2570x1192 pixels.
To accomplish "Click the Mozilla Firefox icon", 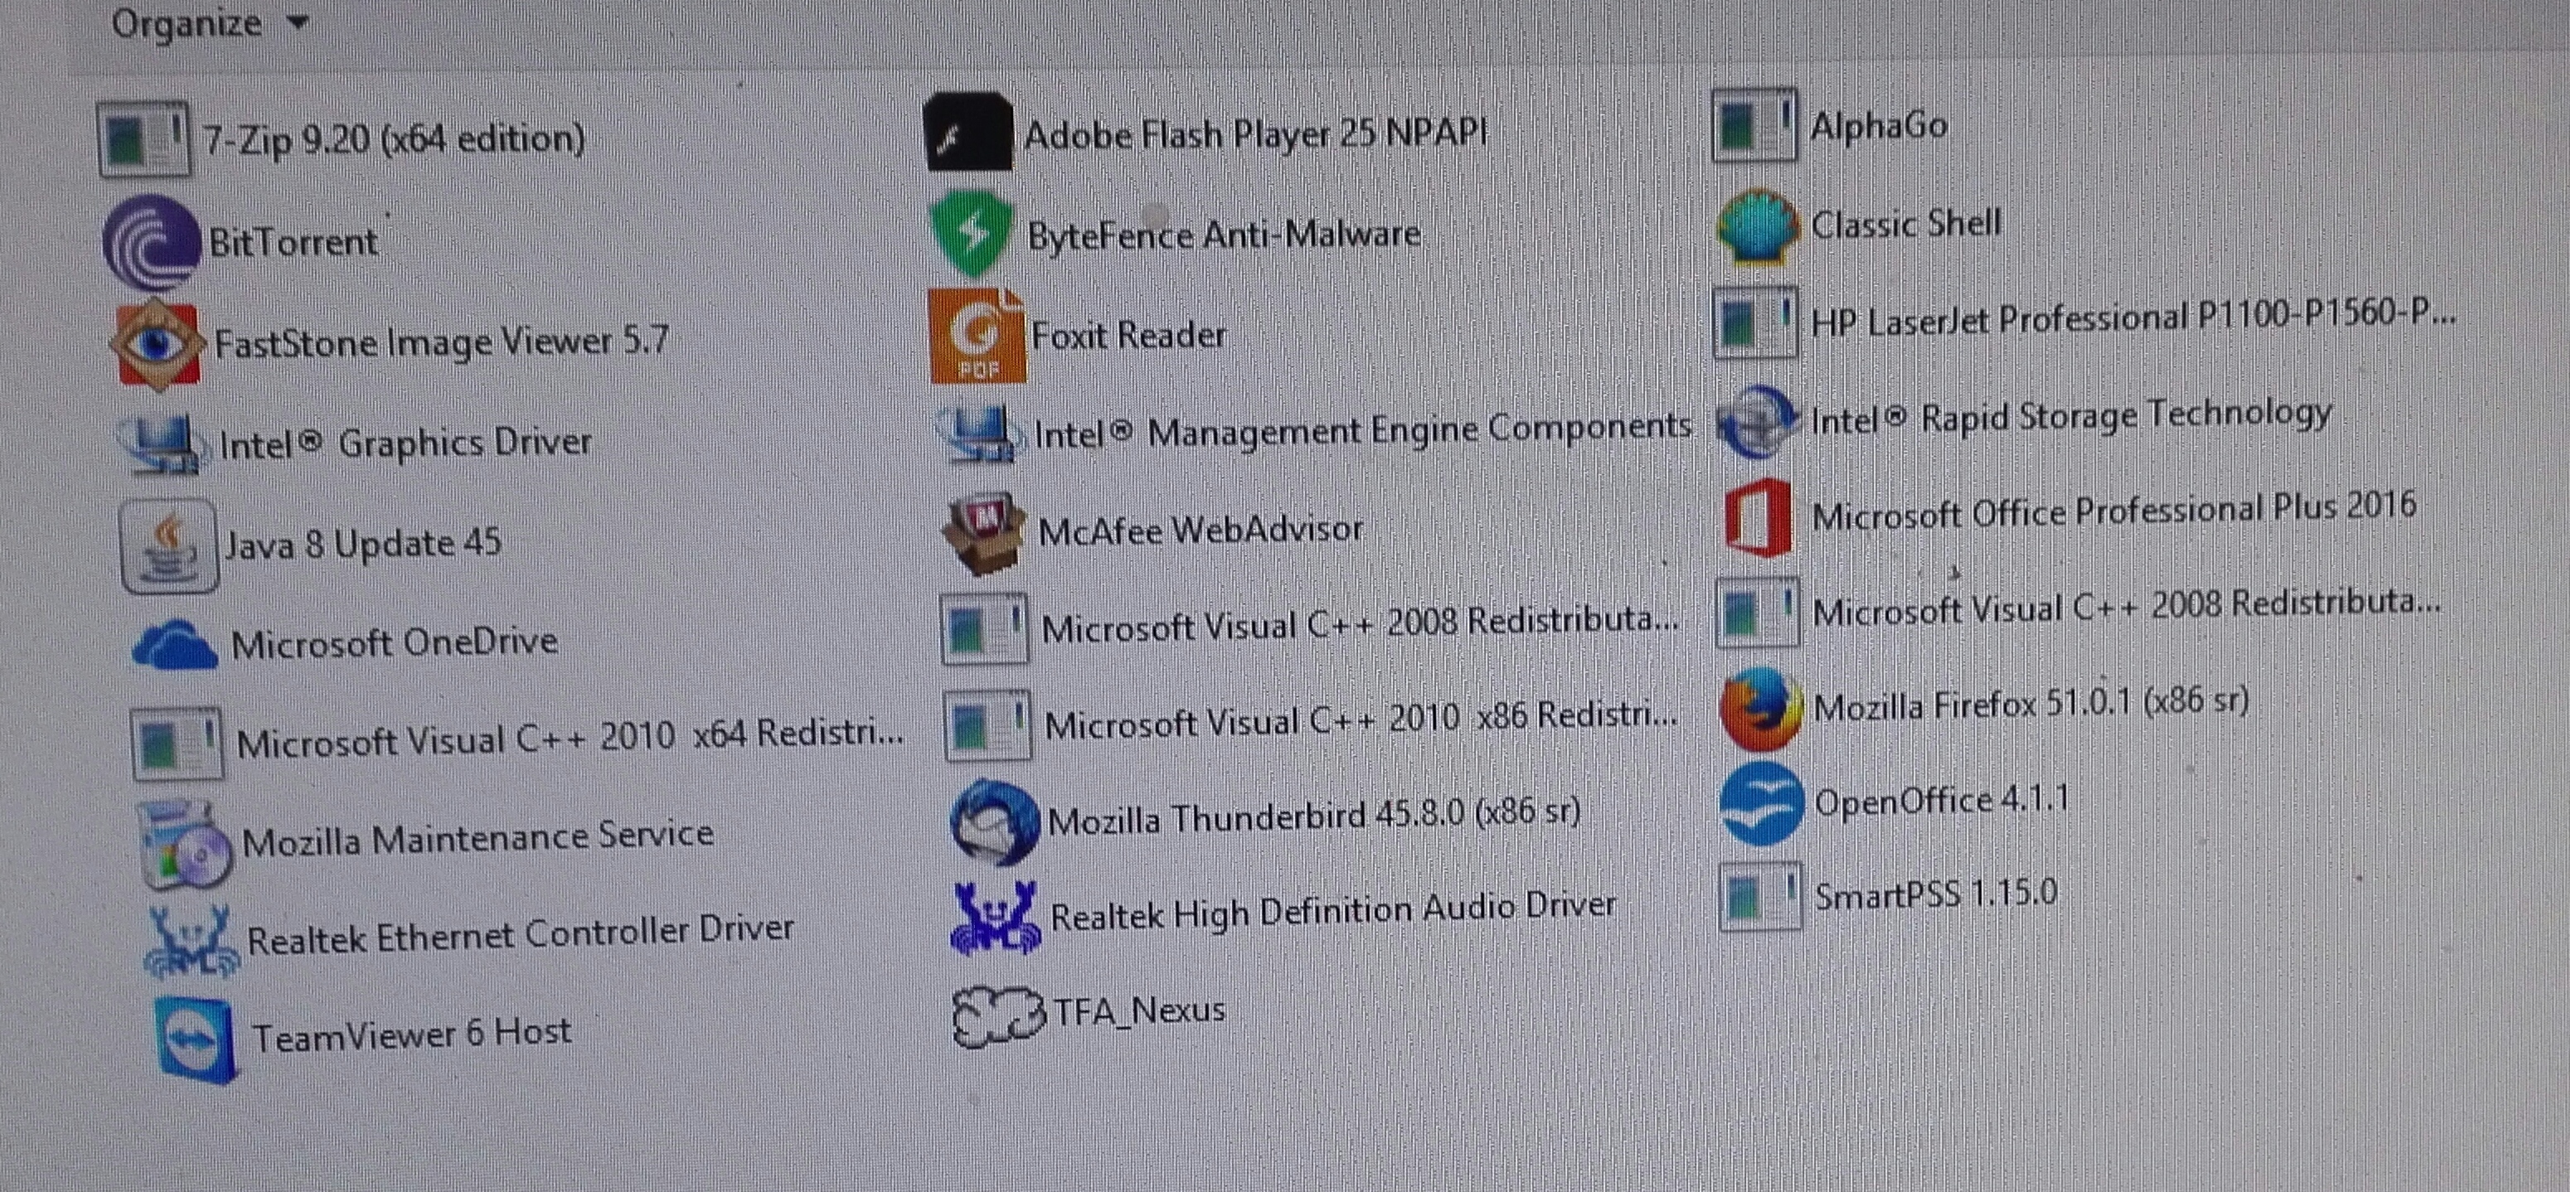I will [1761, 710].
